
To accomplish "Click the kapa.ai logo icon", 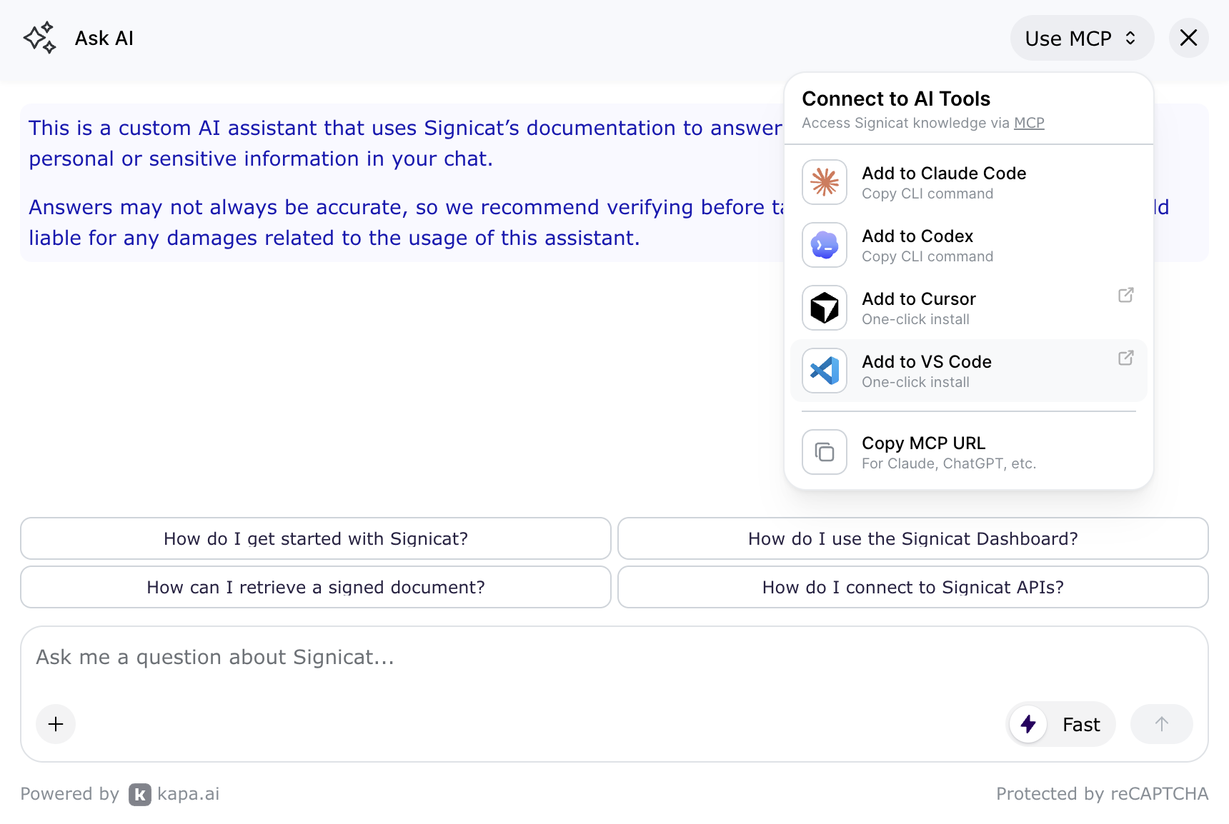I will tap(140, 794).
